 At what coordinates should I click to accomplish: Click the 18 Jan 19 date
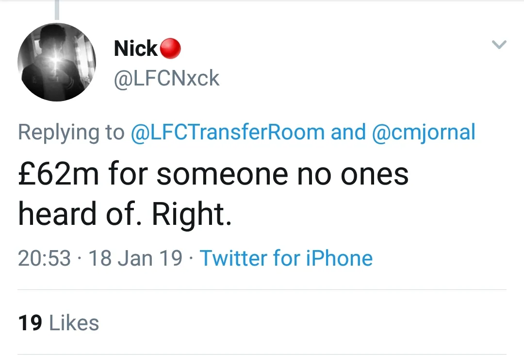[135, 258]
